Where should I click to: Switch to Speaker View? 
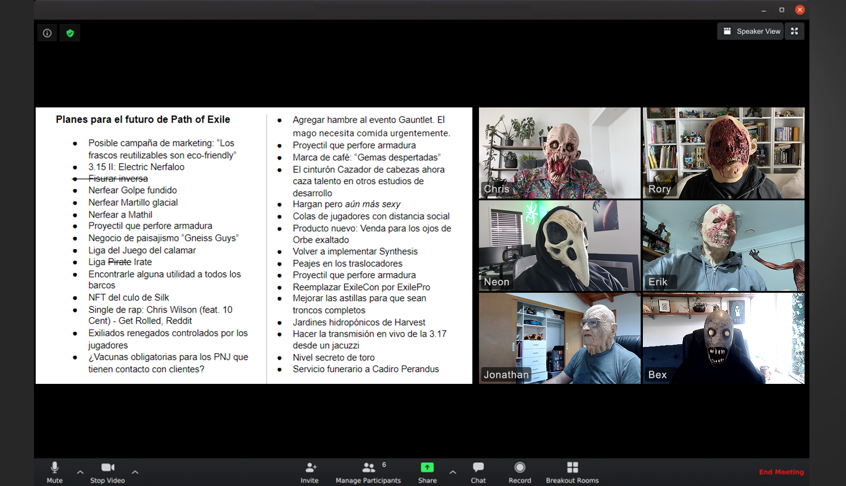(751, 31)
